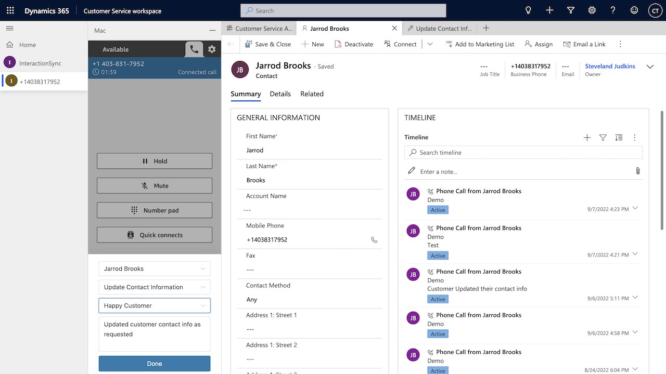This screenshot has width=666, height=374.
Task: Open Steveland Judkins owner link
Action: coord(610,66)
